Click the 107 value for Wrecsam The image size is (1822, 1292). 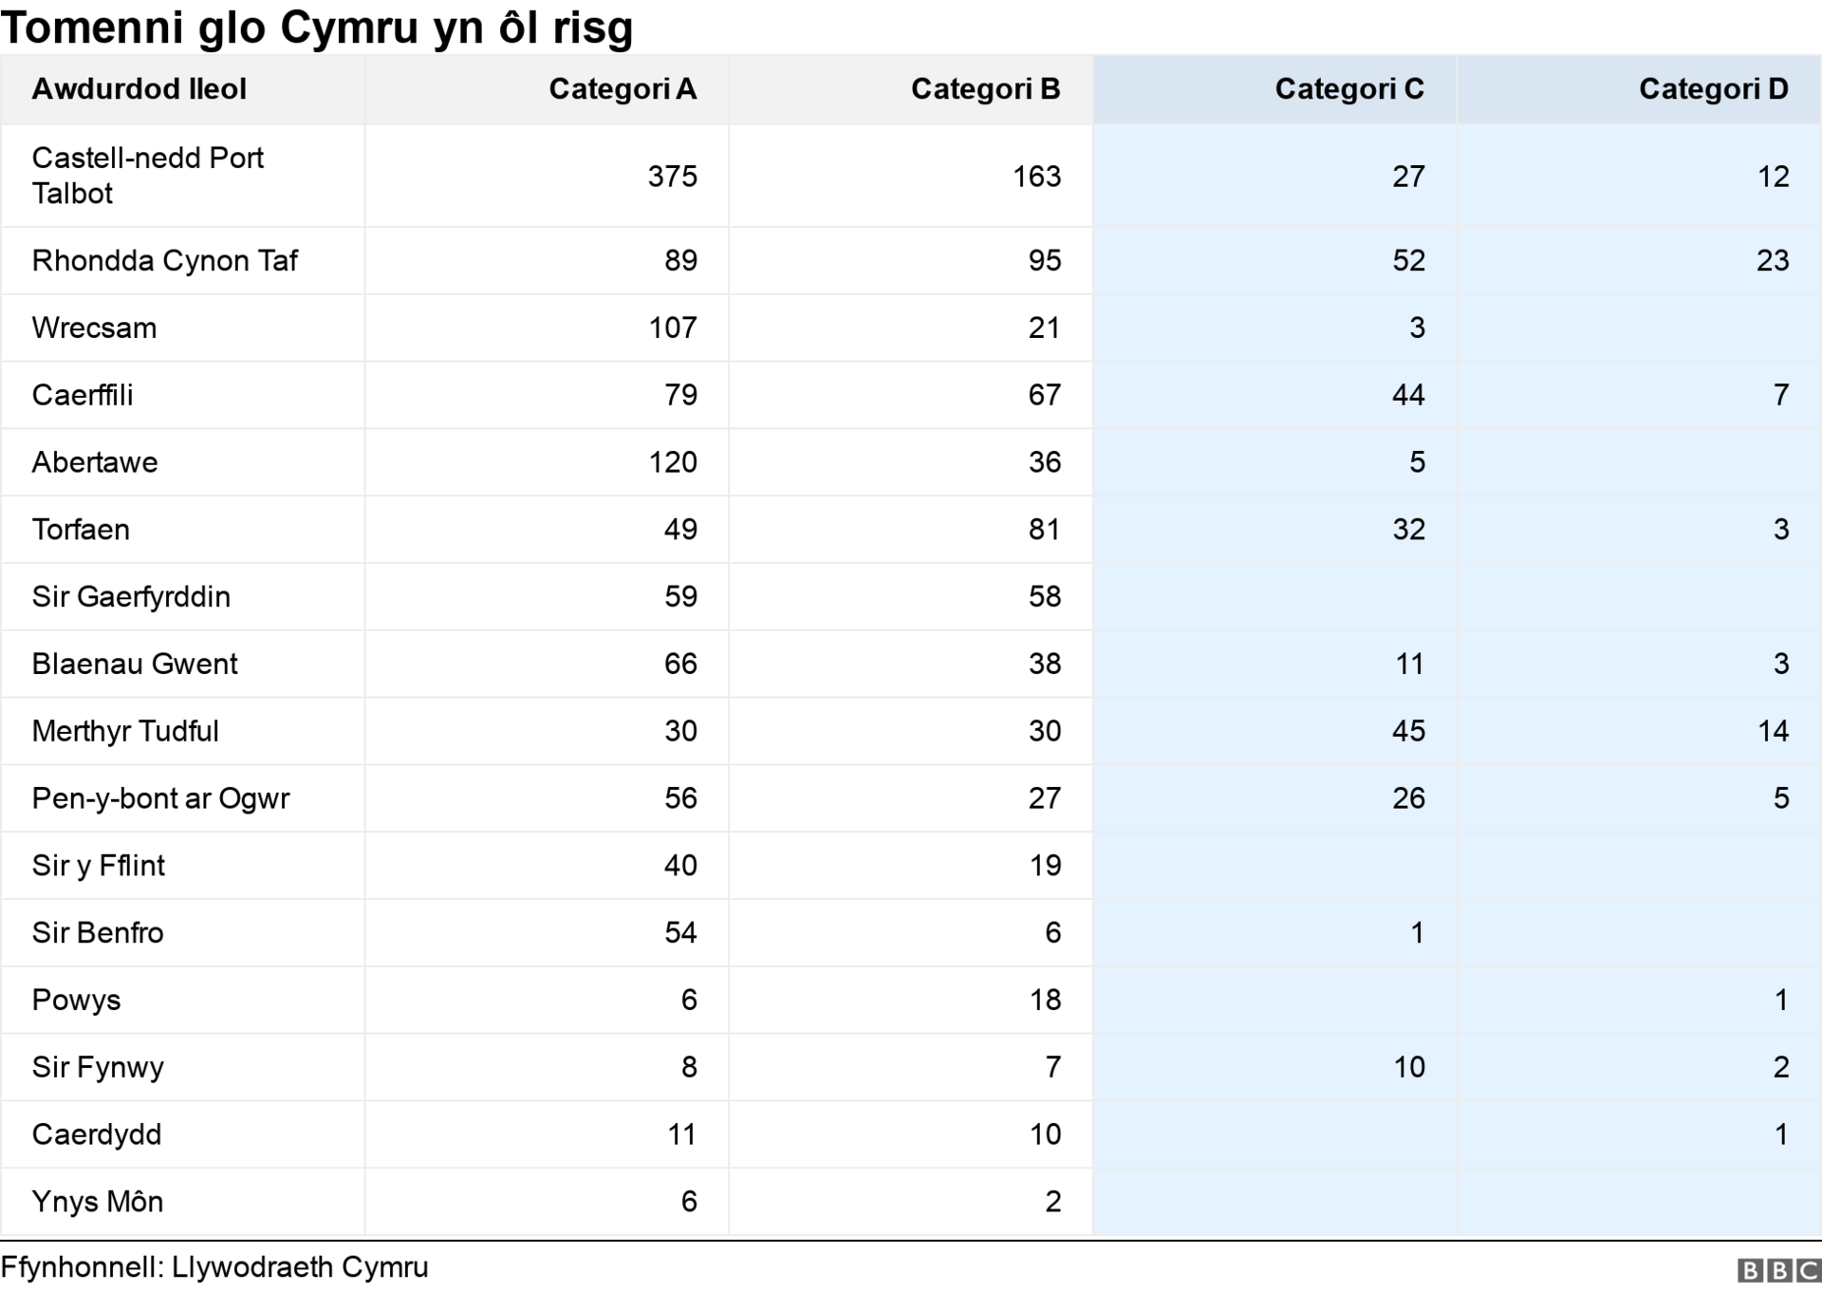(x=673, y=328)
